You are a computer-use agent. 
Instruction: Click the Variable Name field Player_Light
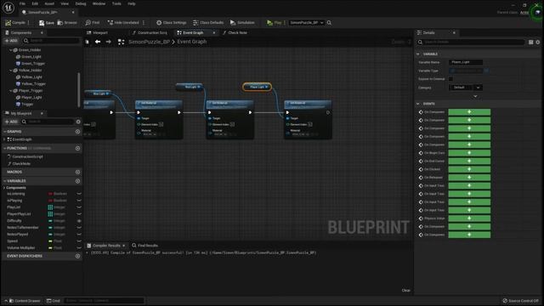click(x=466, y=62)
